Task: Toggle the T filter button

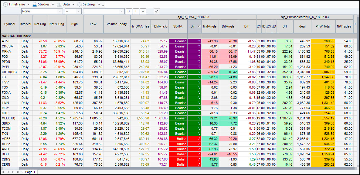Action: (136, 11)
